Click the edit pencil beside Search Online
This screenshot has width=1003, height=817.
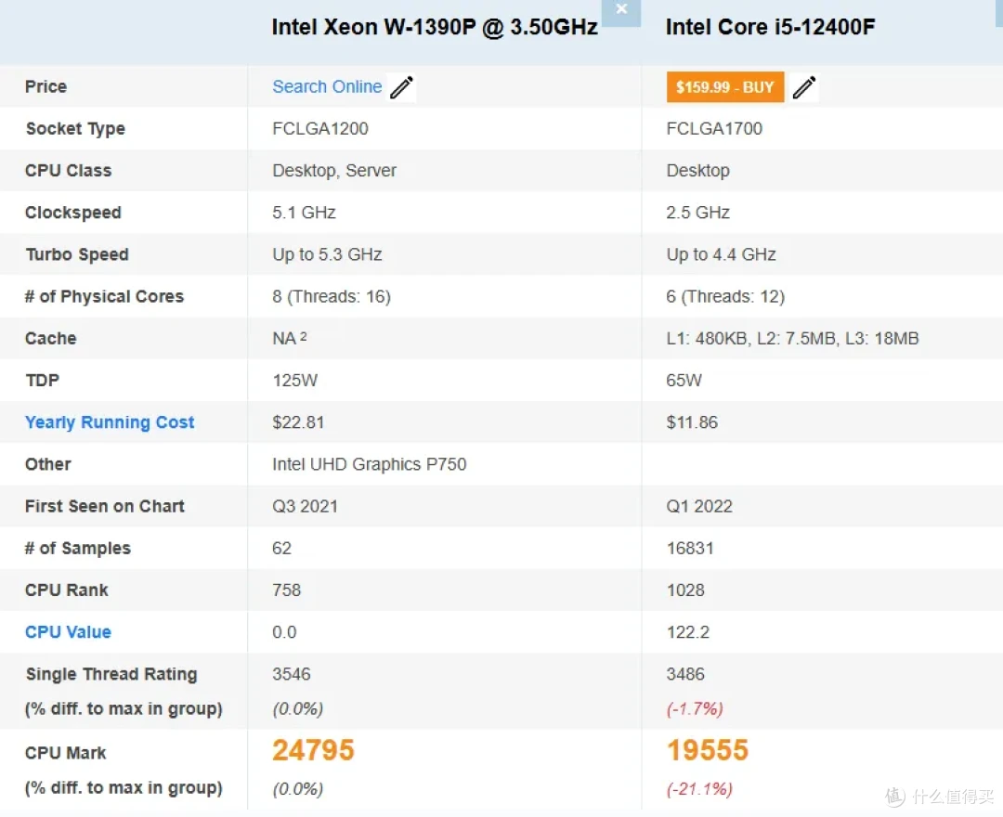(x=402, y=87)
